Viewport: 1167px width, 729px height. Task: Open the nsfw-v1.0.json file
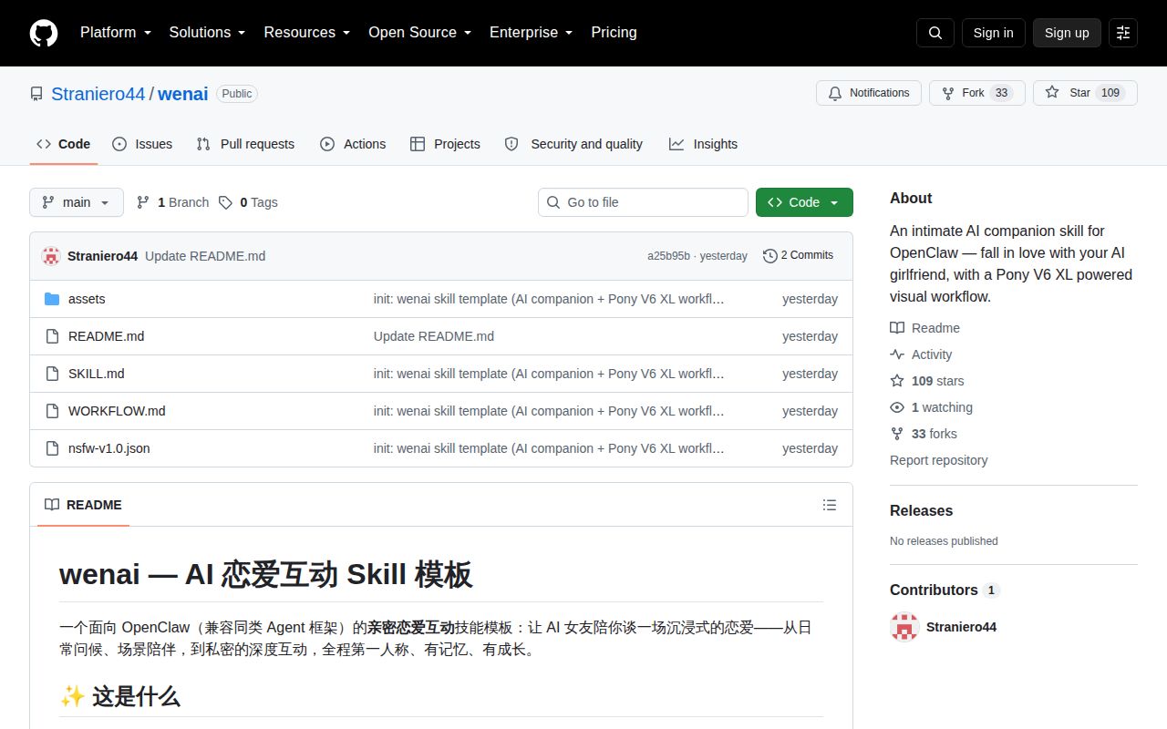click(x=109, y=448)
